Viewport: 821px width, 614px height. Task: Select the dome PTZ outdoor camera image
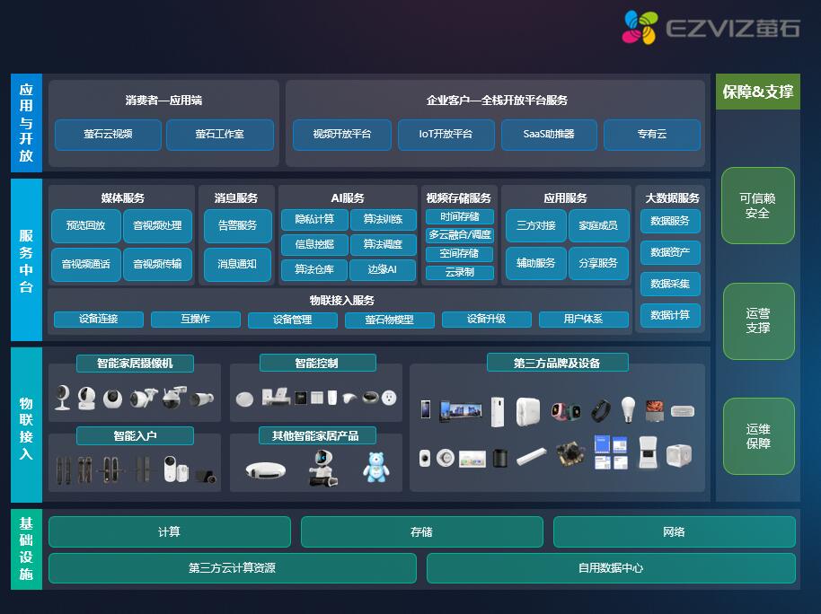[x=174, y=397]
